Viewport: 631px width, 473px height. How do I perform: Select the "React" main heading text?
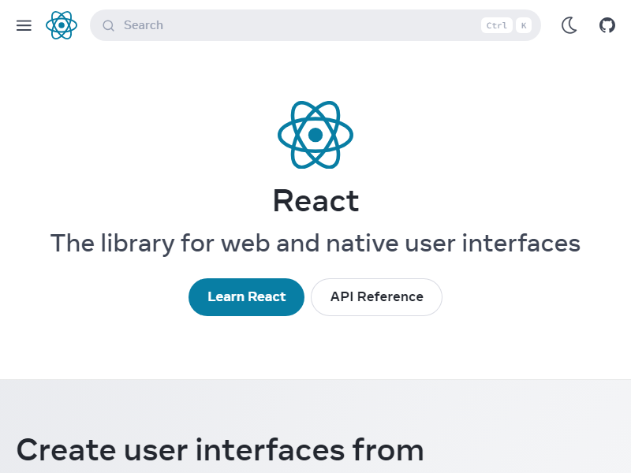316,201
